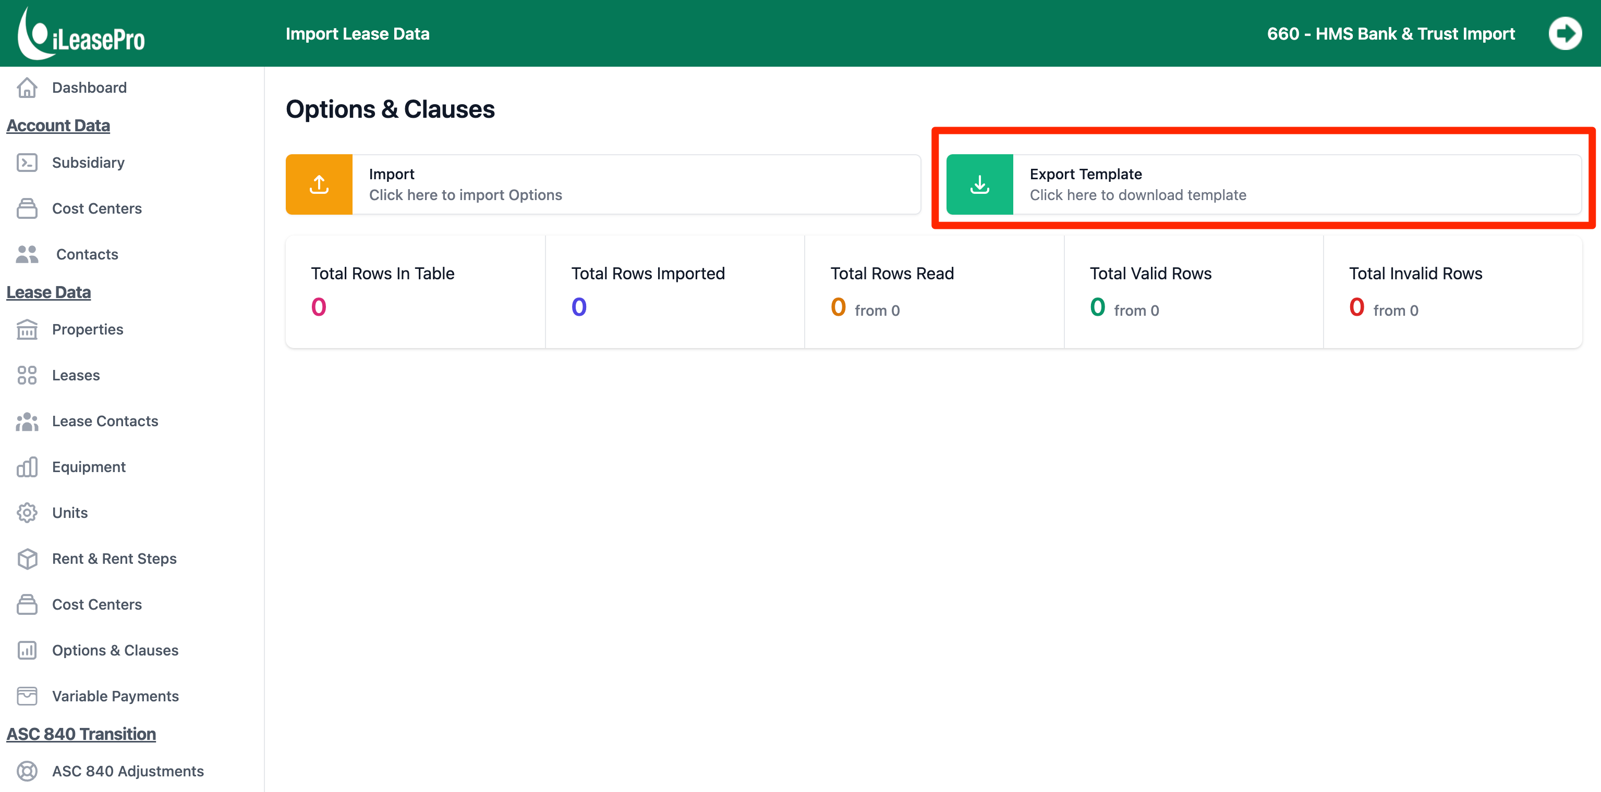Viewport: 1601px width, 792px height.
Task: Go to Lease Contacts page
Action: pos(105,421)
